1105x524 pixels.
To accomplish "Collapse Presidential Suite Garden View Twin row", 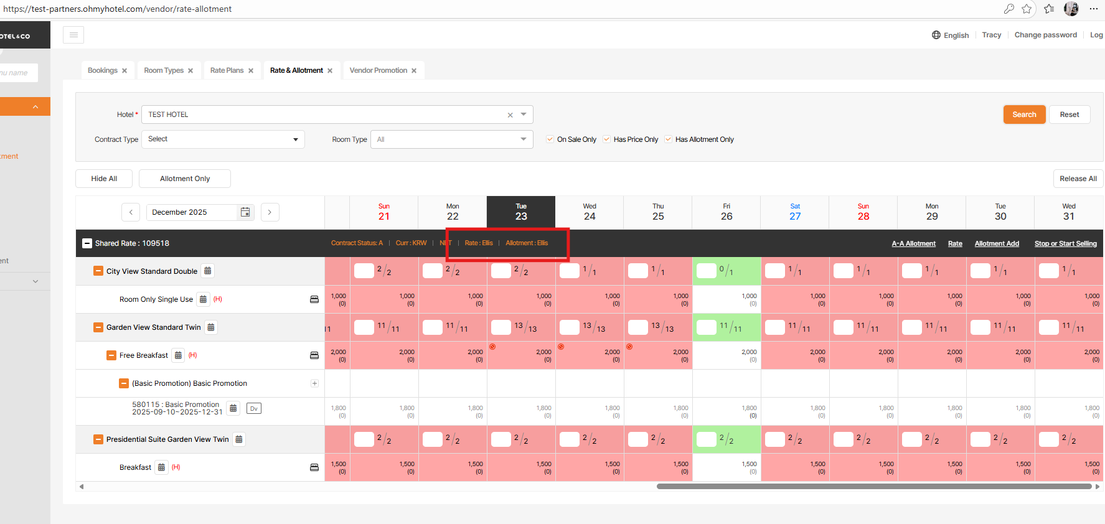I will 98,439.
